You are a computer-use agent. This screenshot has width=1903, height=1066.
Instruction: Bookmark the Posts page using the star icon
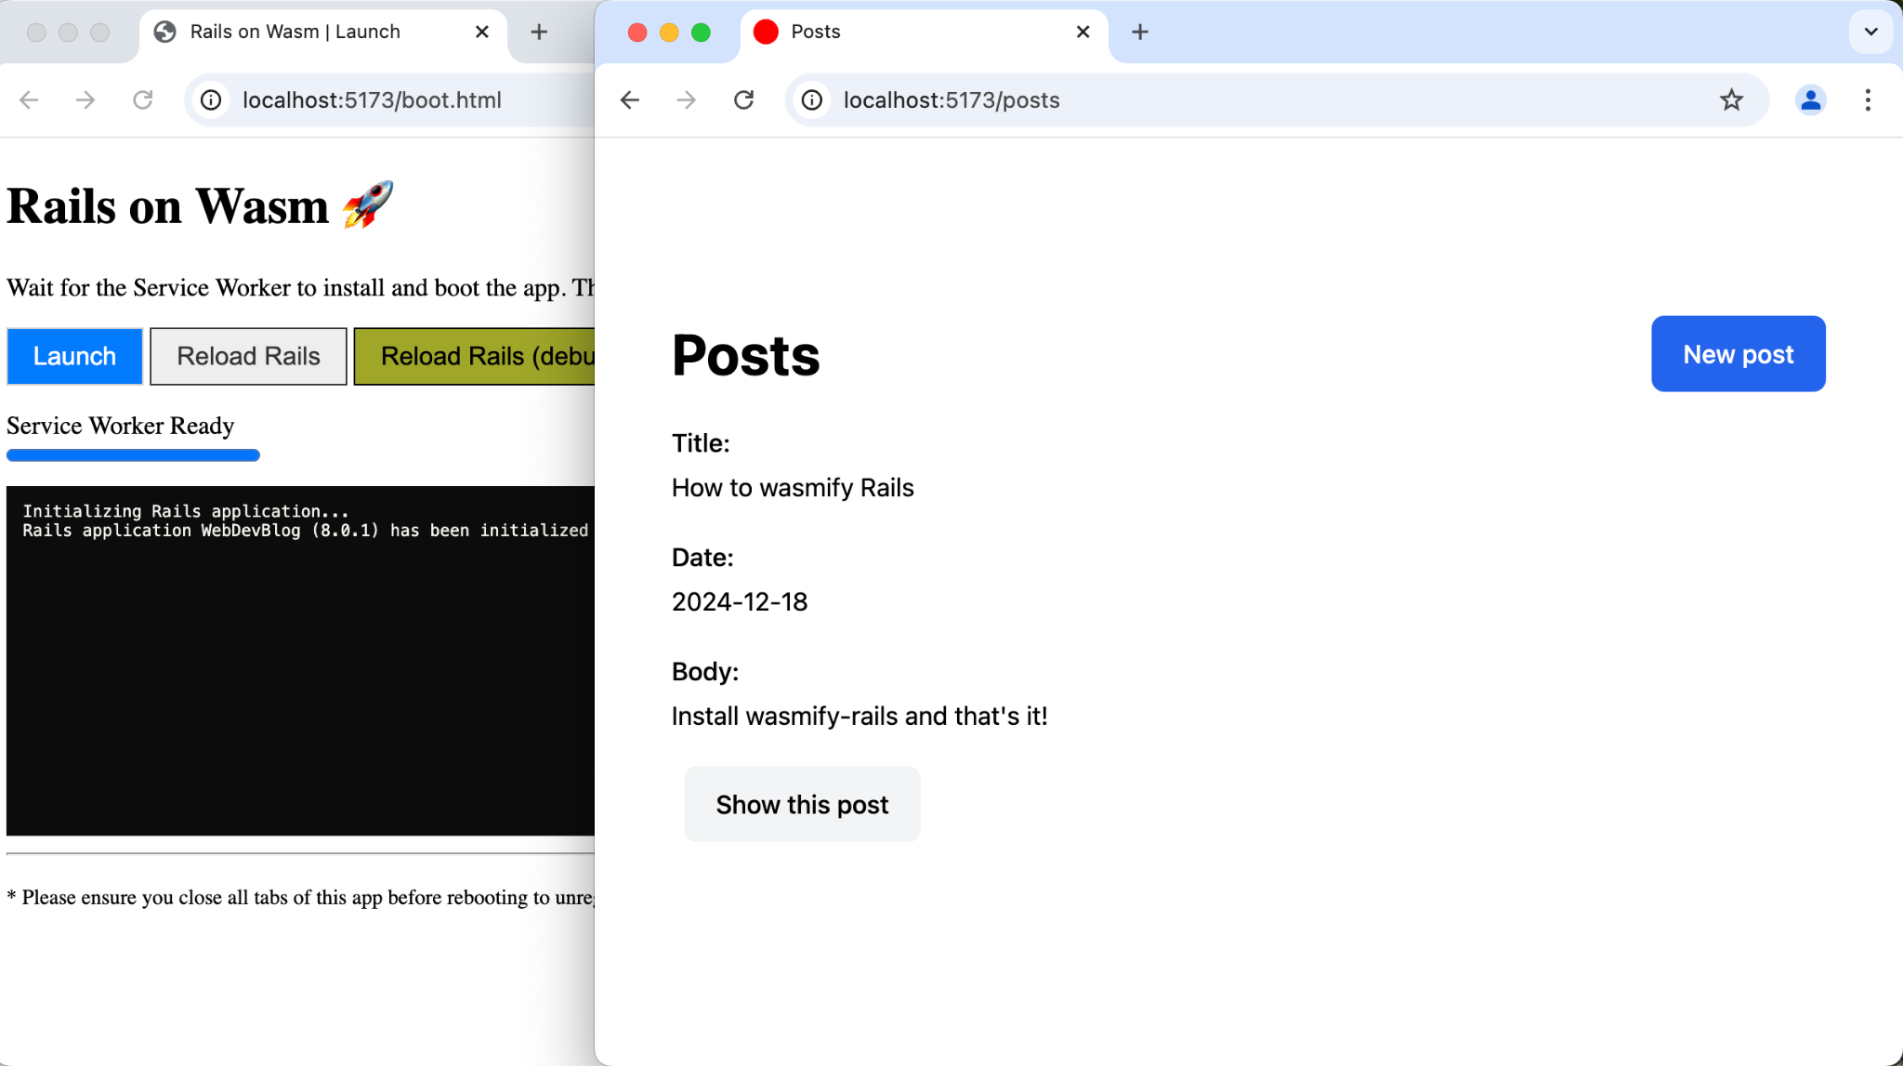(x=1731, y=99)
